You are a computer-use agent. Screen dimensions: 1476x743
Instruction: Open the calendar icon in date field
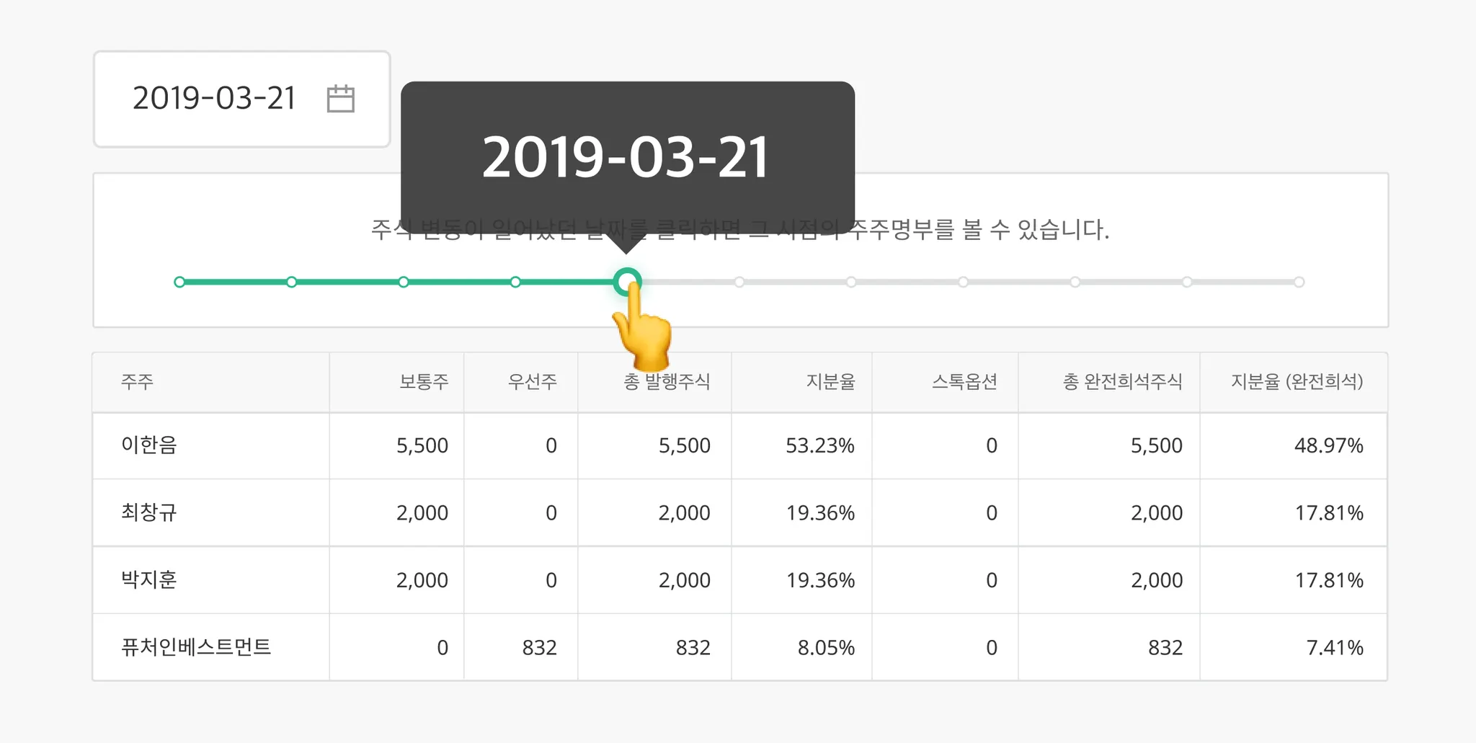[340, 99]
